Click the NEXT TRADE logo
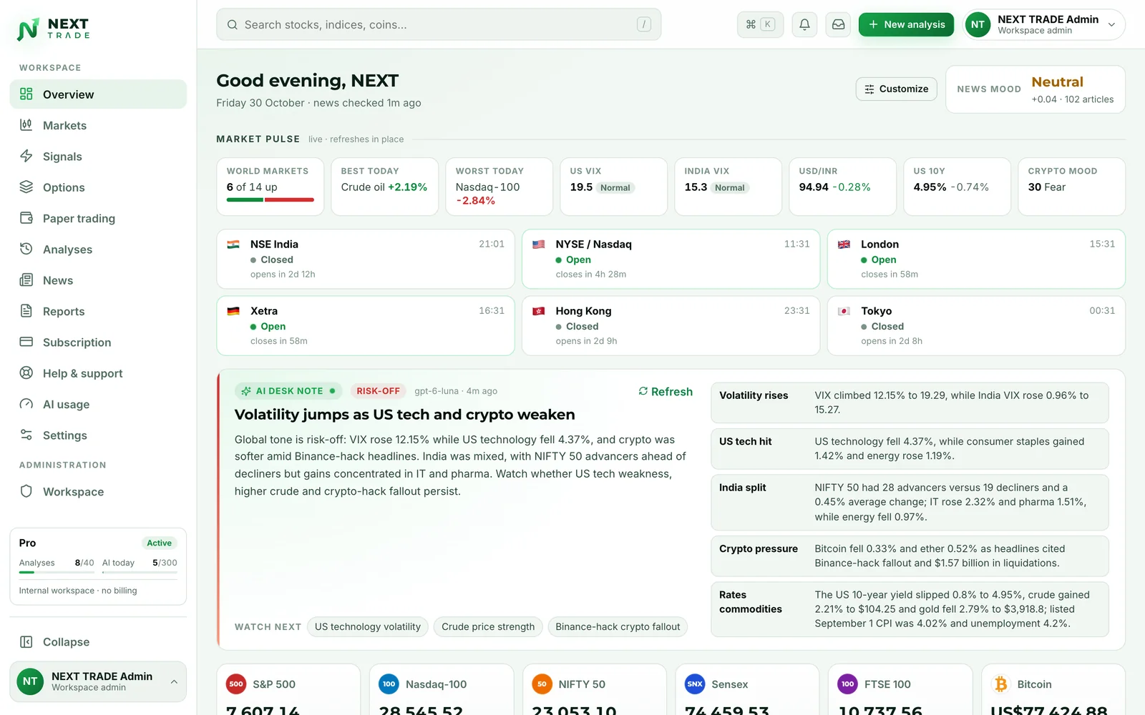The width and height of the screenshot is (1145, 715). click(x=54, y=29)
